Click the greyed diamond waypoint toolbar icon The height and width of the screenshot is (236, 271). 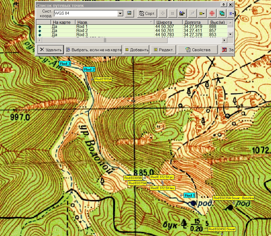click(163, 13)
